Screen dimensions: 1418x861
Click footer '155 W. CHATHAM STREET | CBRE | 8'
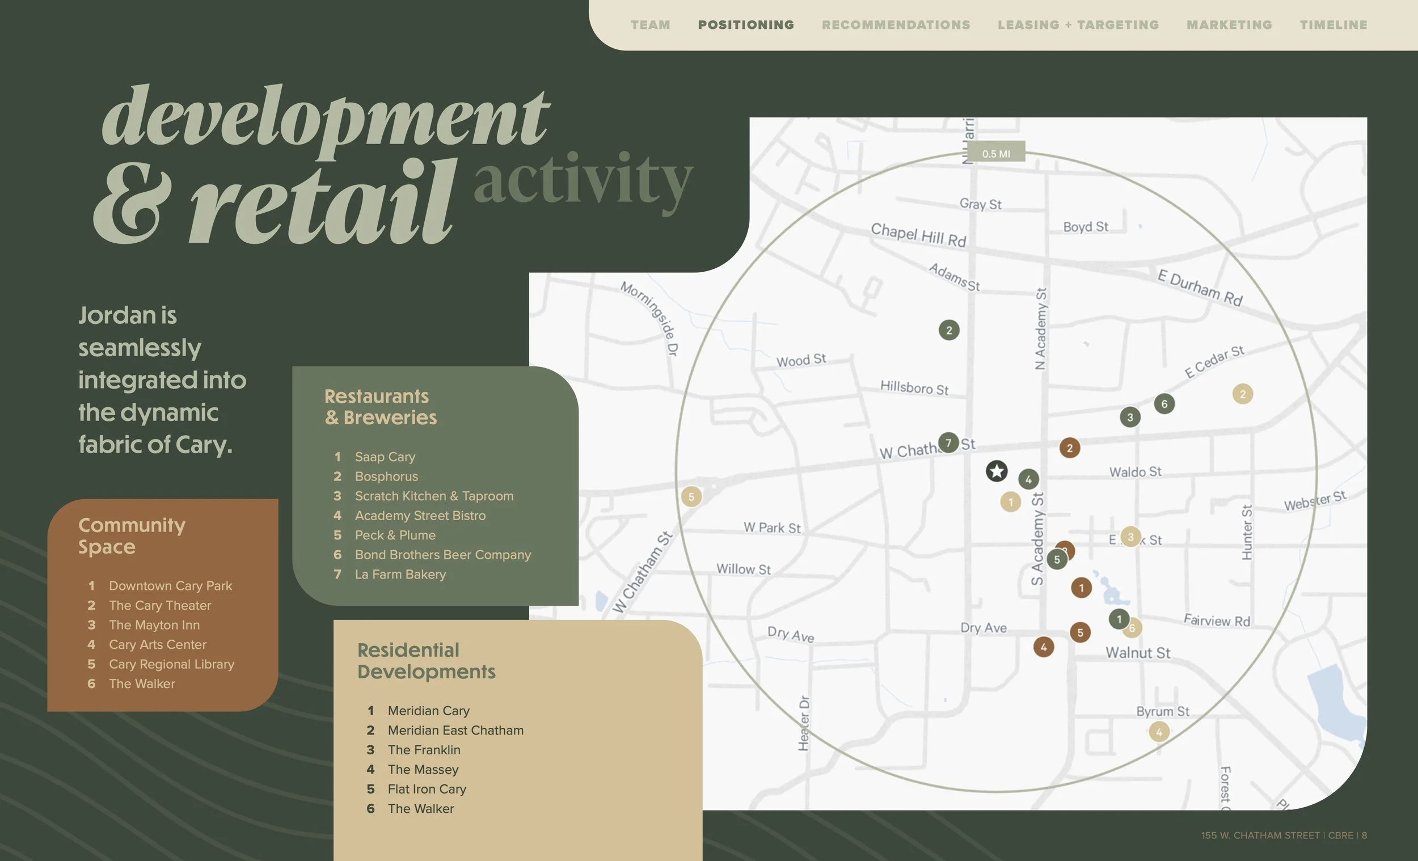1284,835
